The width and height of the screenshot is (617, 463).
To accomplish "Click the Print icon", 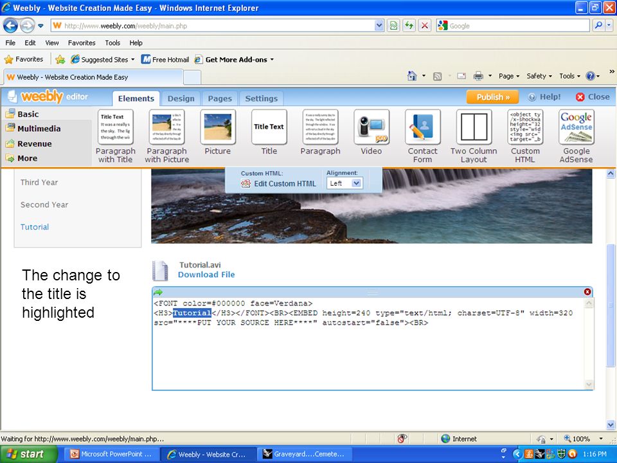I will 478,76.
